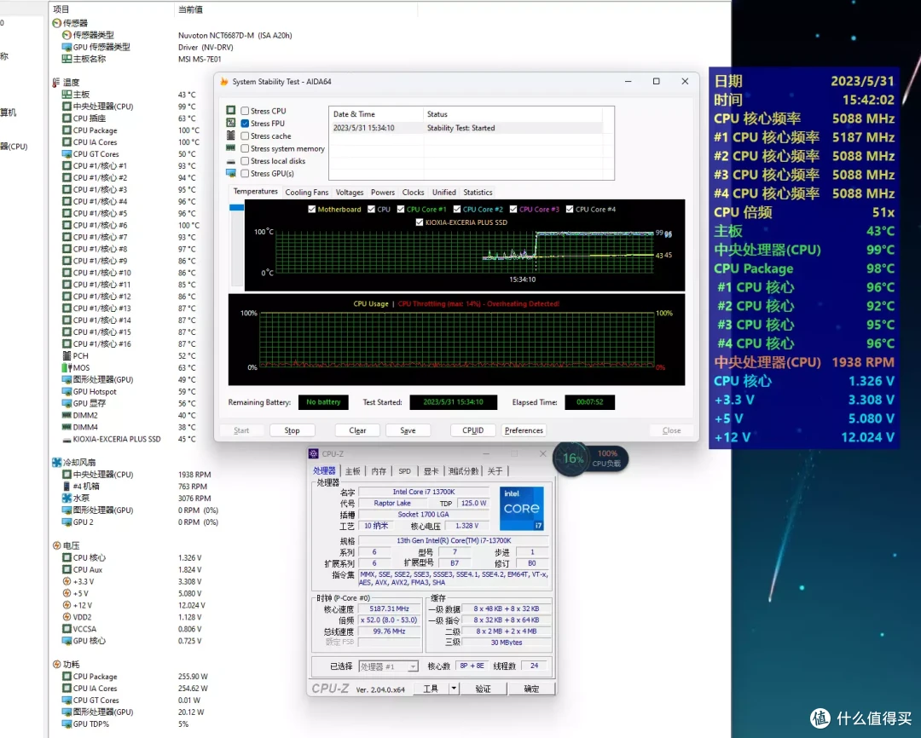Click the 验证 button in CPU-Z

483,689
